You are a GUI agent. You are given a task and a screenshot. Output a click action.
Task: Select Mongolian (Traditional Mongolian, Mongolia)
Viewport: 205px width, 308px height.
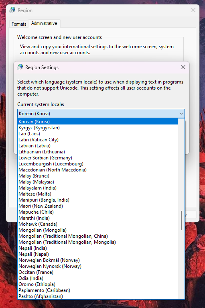pos(98,242)
